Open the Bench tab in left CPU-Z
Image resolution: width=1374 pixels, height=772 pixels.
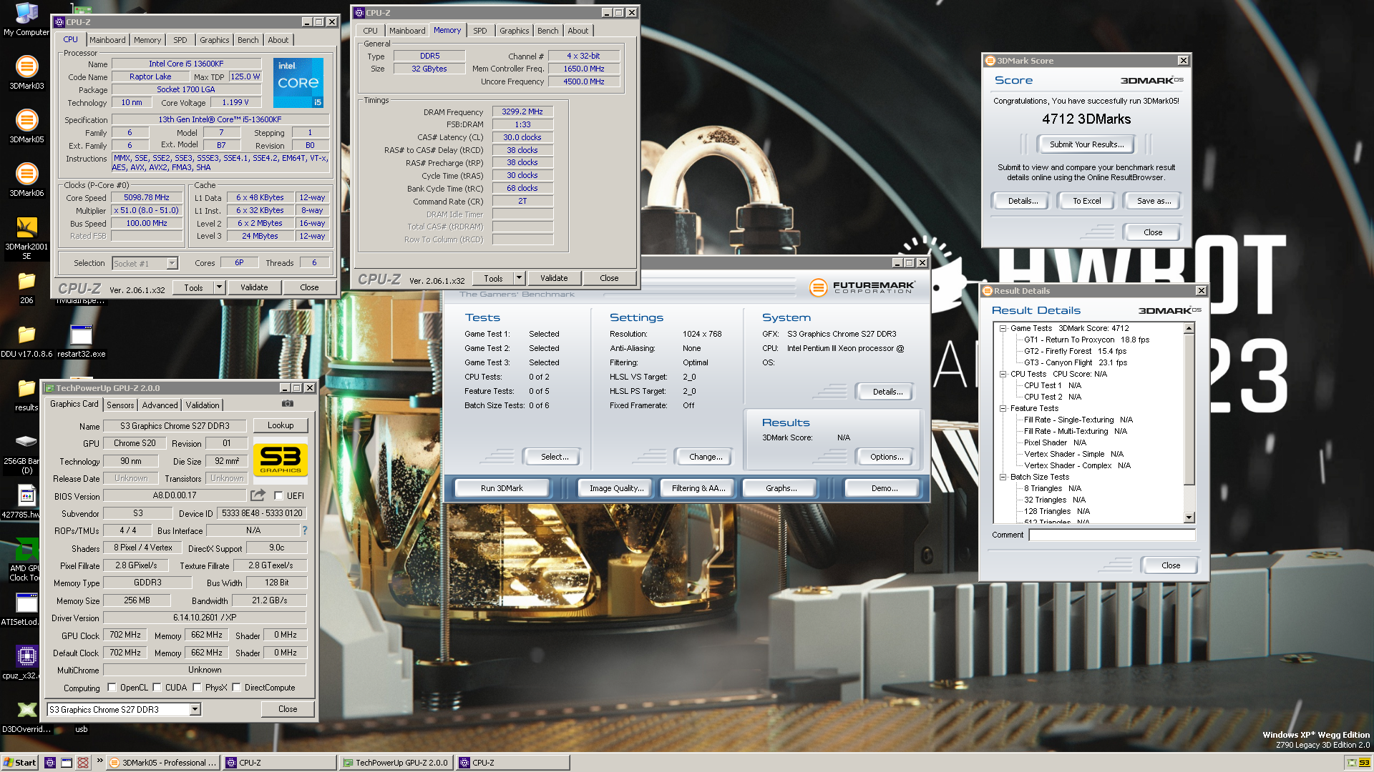pos(248,40)
